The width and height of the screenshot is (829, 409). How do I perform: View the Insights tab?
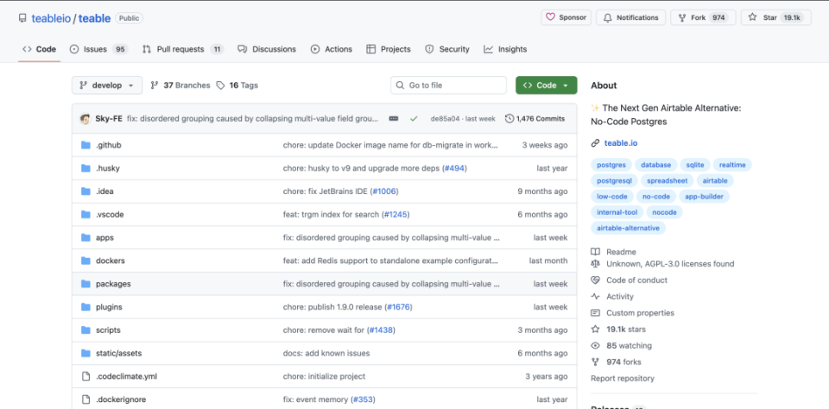click(x=505, y=49)
